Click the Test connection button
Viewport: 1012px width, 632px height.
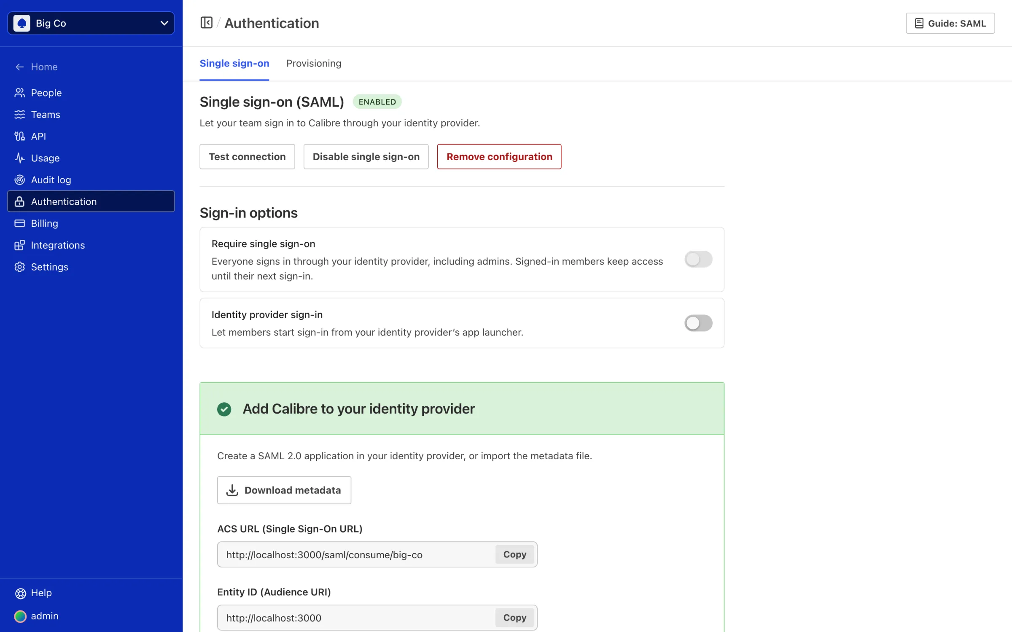tap(247, 157)
